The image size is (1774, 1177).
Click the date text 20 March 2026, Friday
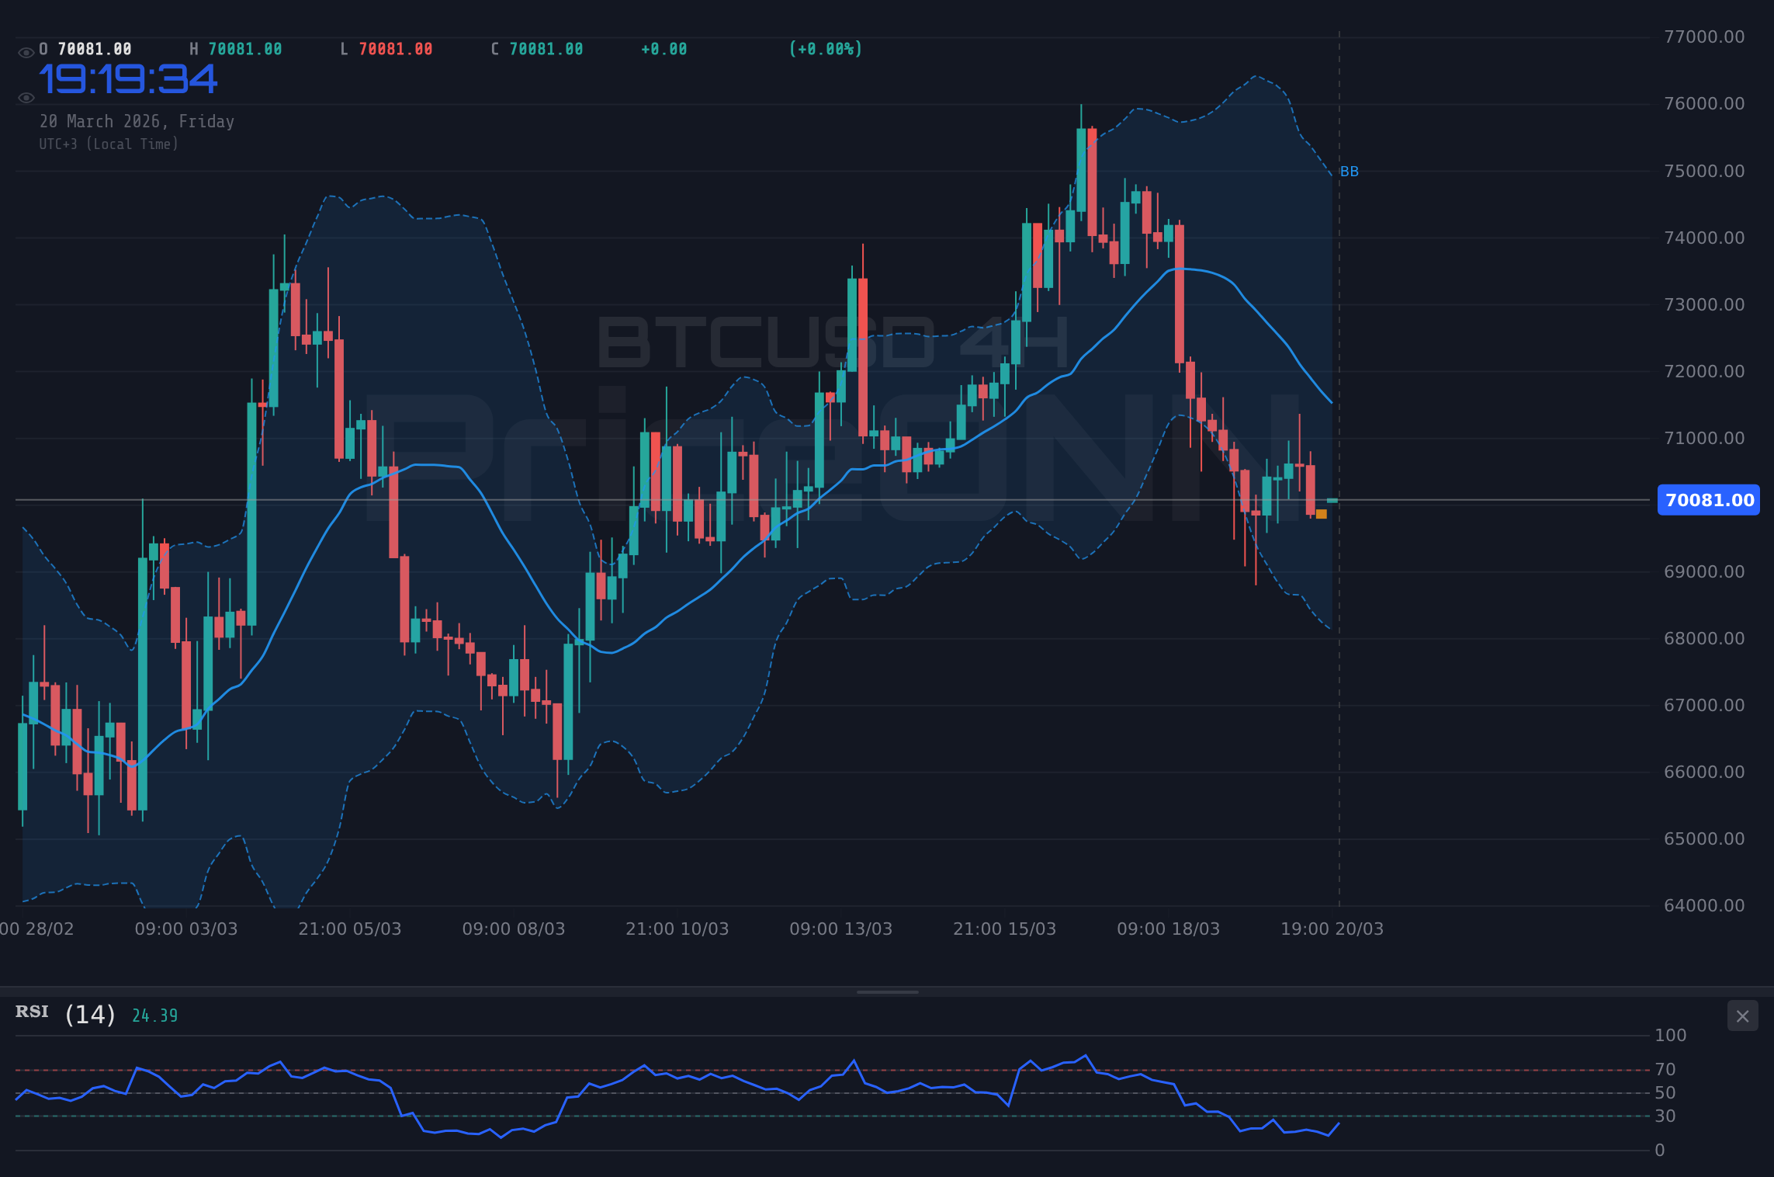[x=137, y=121]
